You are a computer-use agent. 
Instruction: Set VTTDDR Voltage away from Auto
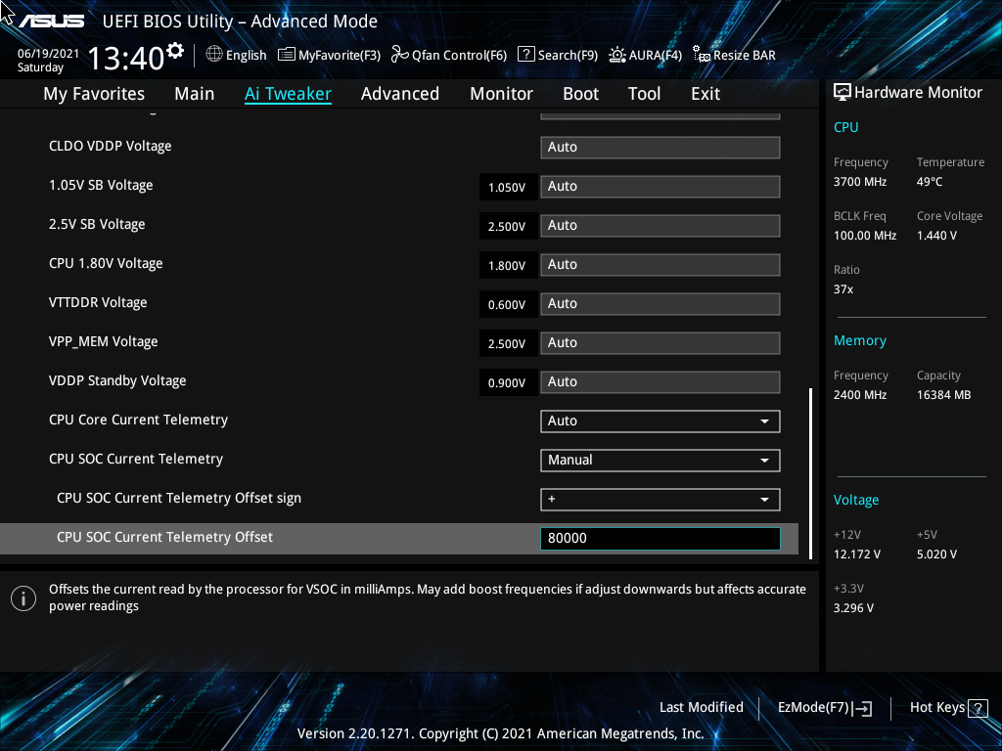[x=660, y=303]
